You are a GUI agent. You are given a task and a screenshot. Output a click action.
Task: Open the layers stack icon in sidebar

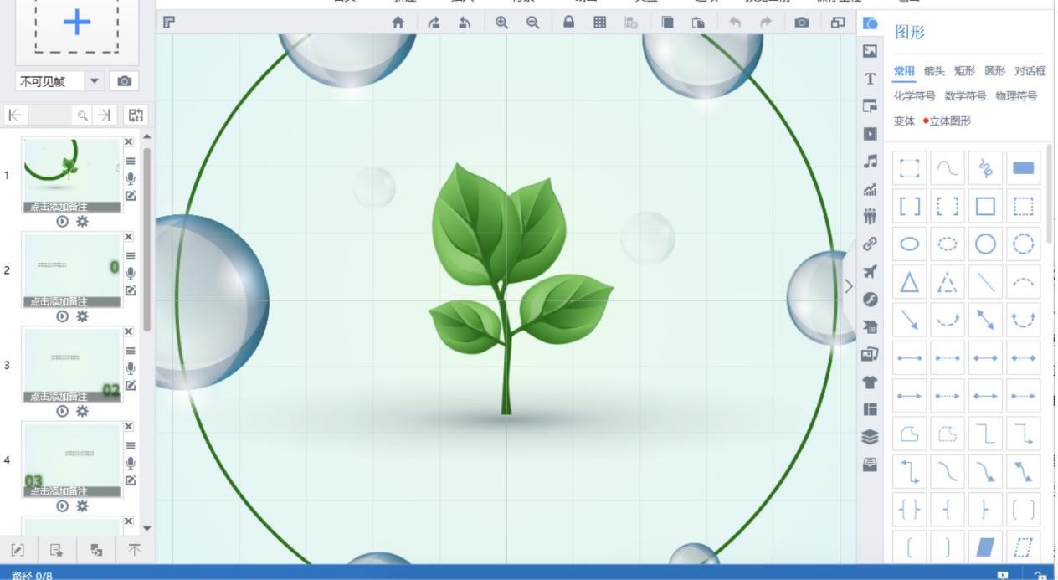pos(871,437)
